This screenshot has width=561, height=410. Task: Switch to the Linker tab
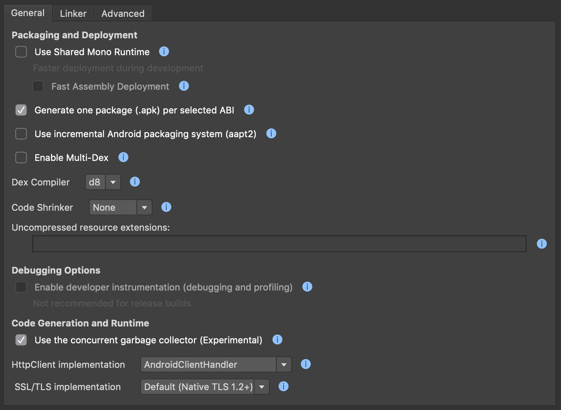(73, 13)
